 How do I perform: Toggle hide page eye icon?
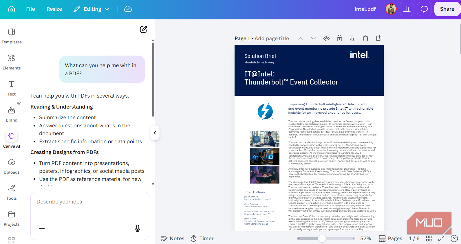click(326, 38)
